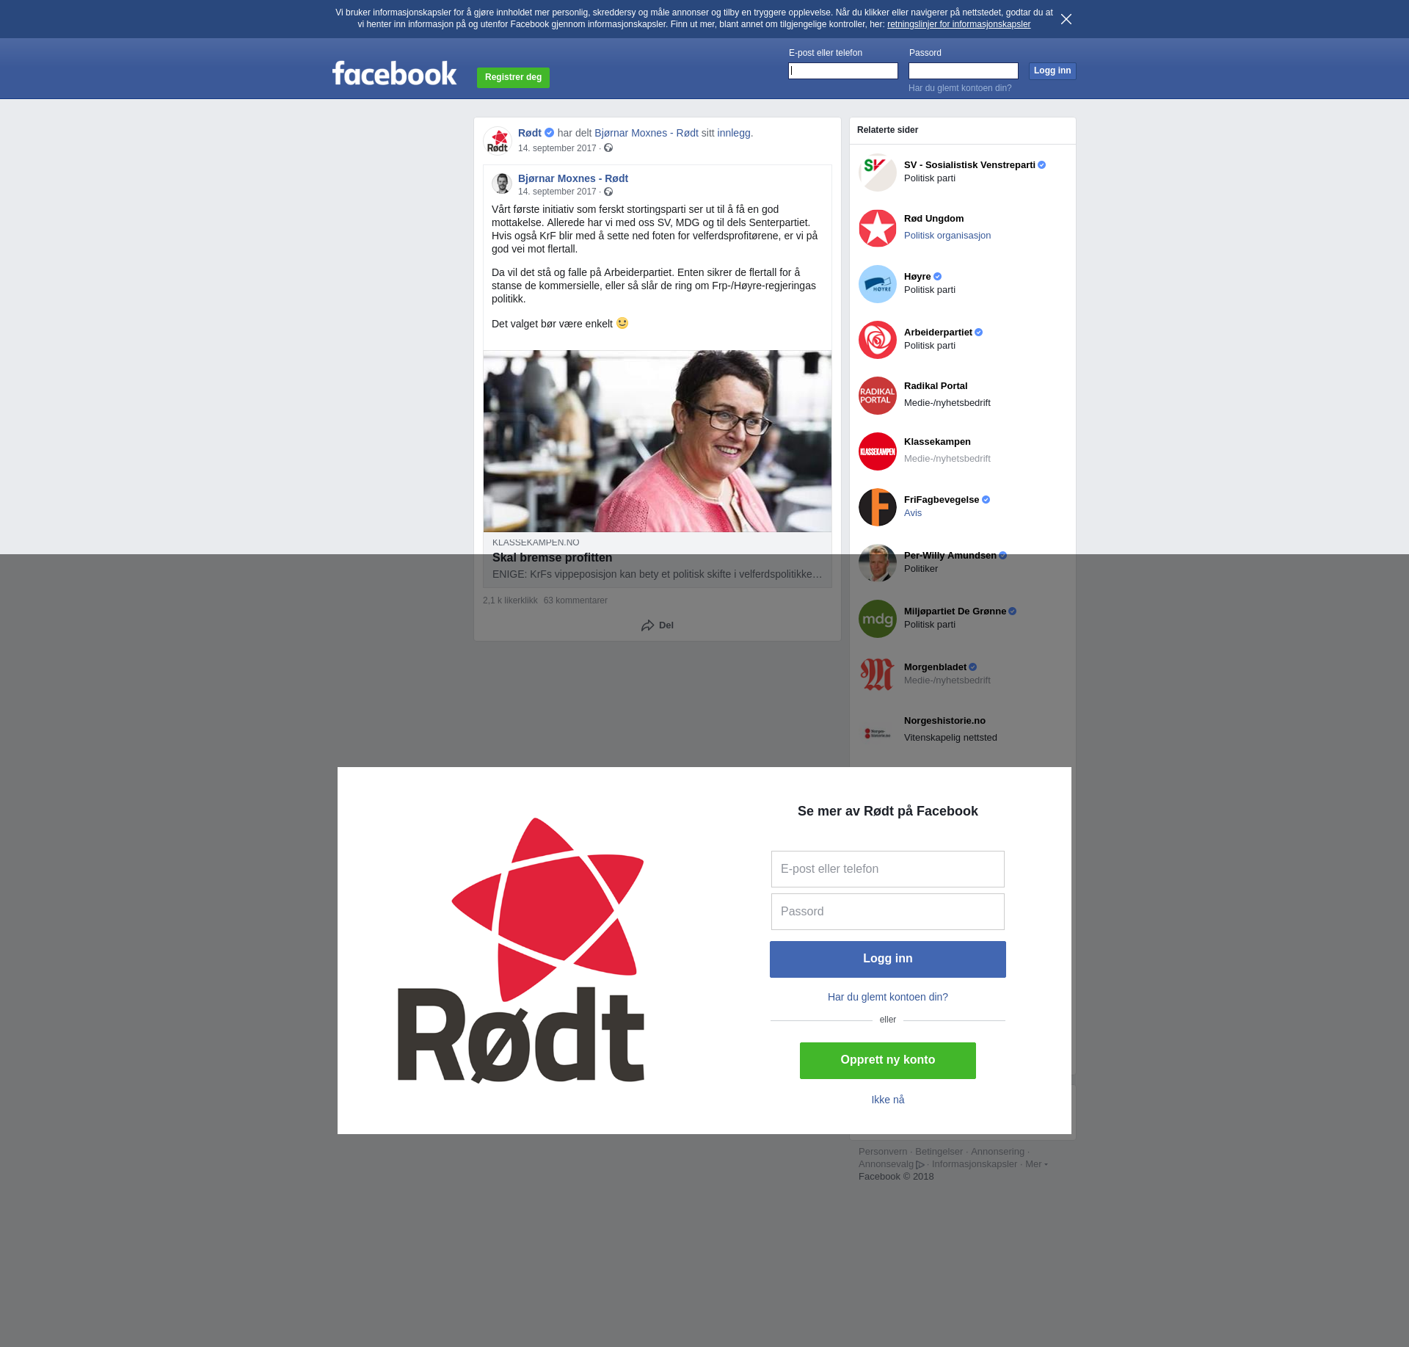
Task: Open the Klassekampen article image thumbnail
Action: tap(657, 441)
